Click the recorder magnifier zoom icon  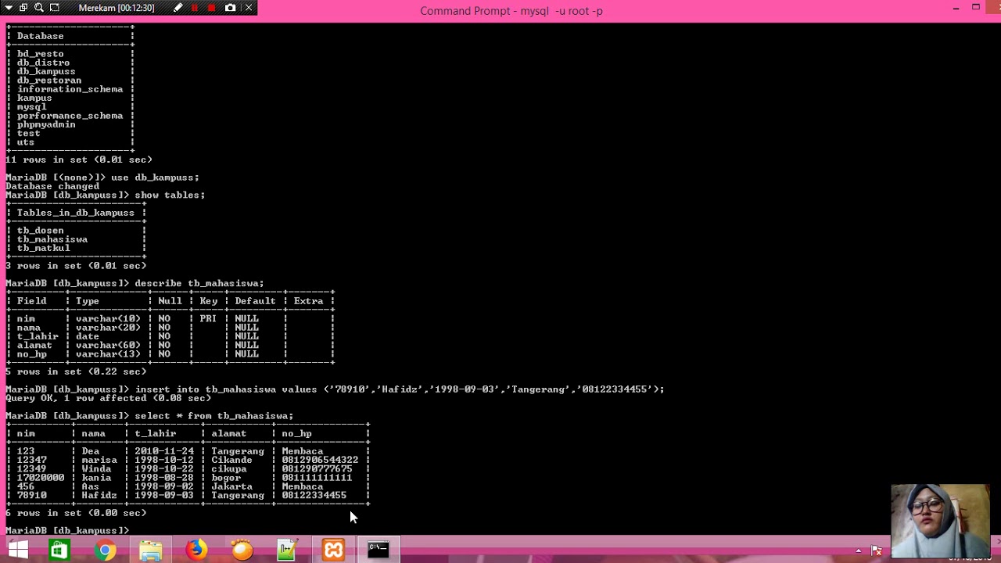pyautogui.click(x=38, y=8)
